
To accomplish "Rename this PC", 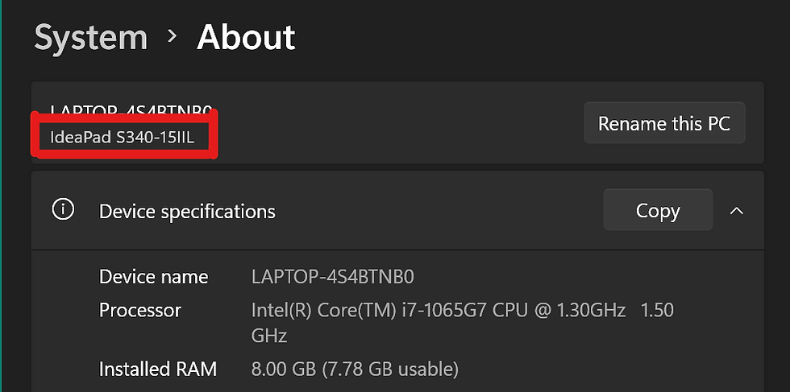I will point(664,123).
